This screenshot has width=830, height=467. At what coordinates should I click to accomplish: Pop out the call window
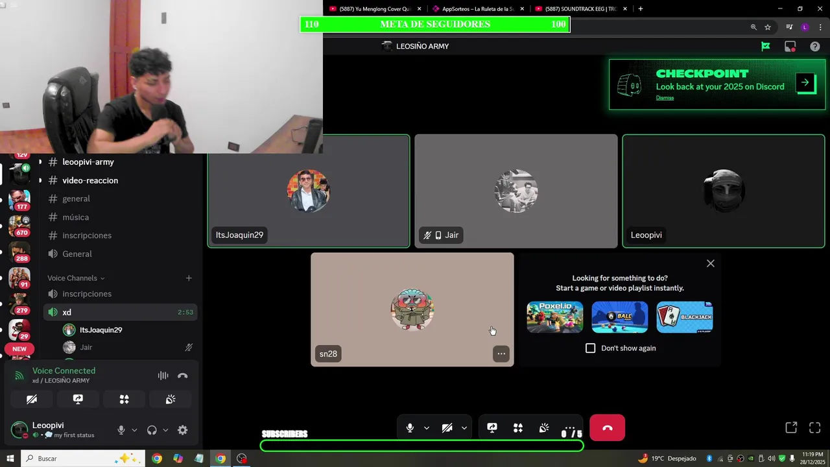tap(791, 427)
